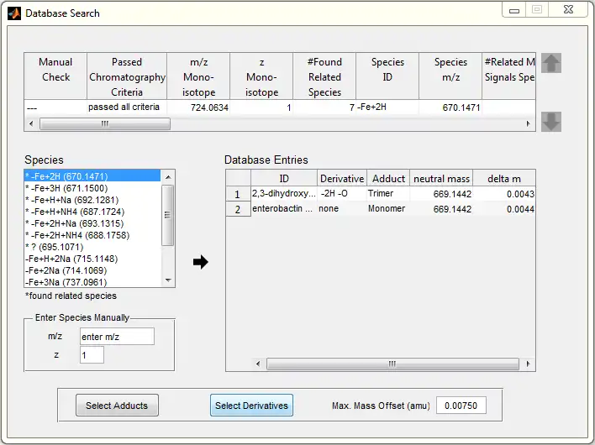Click the Species list scroll down arrow
595x445 pixels.
pos(168,280)
